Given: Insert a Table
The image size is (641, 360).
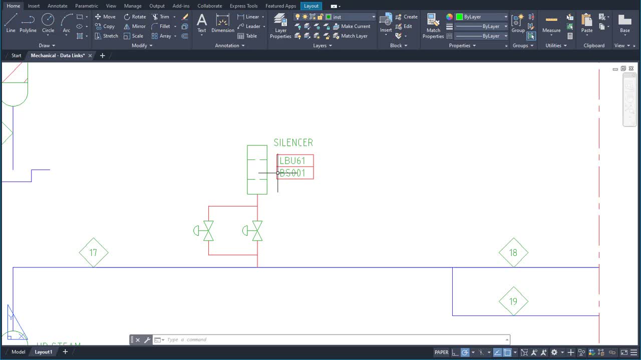Looking at the screenshot, I should coord(247,36).
